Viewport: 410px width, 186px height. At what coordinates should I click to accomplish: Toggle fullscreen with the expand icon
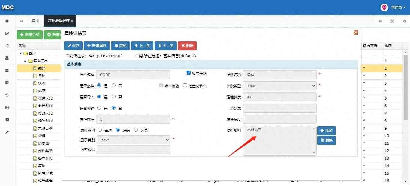click(392, 21)
